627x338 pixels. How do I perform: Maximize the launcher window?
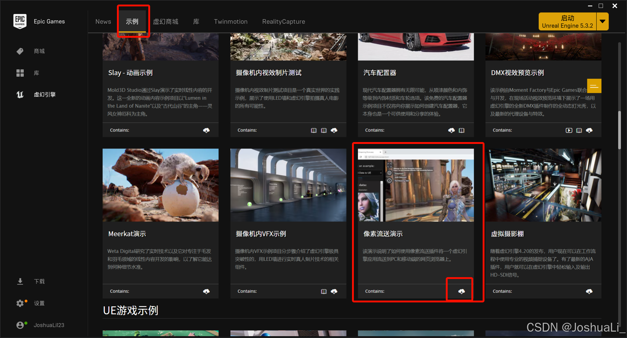click(x=601, y=6)
